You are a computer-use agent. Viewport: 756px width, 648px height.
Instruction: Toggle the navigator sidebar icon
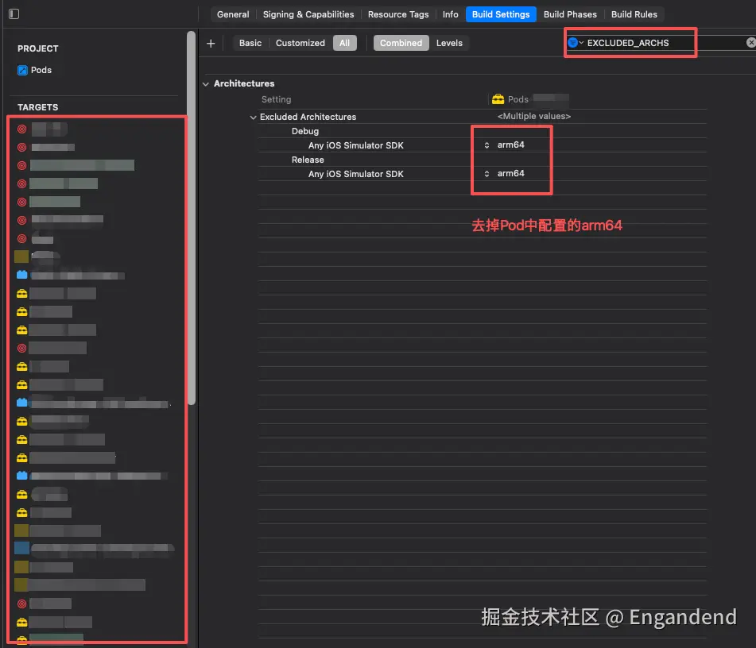[14, 14]
